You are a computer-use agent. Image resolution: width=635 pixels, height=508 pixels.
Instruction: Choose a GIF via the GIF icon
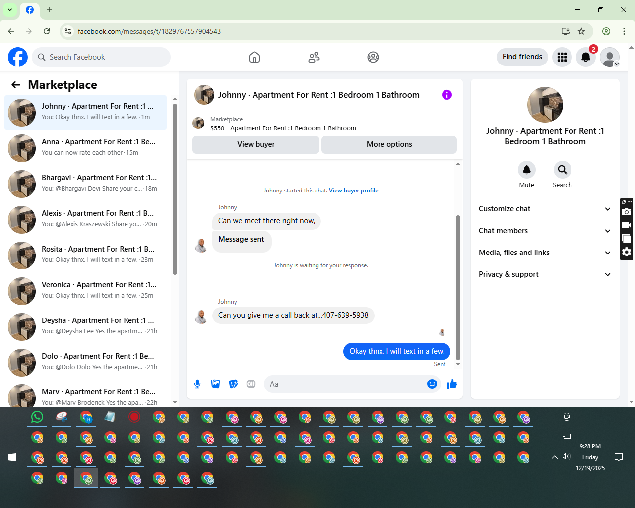click(x=251, y=384)
